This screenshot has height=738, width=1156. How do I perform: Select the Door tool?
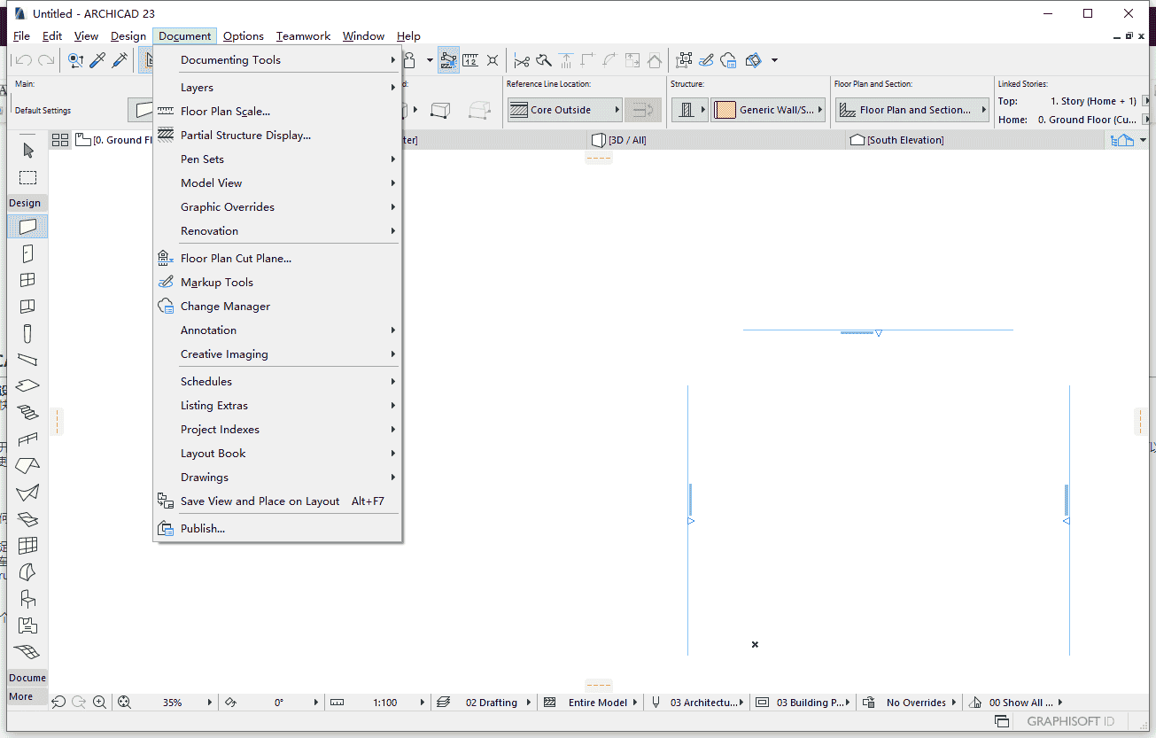point(27,252)
